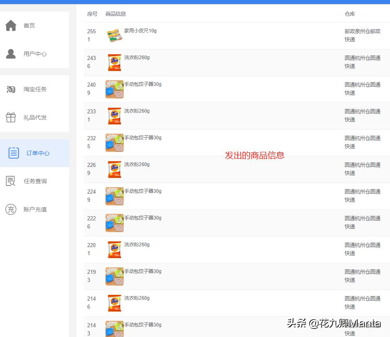Open thumbnail of 家用小皮尺10g product
390x337 pixels.
(114, 35)
